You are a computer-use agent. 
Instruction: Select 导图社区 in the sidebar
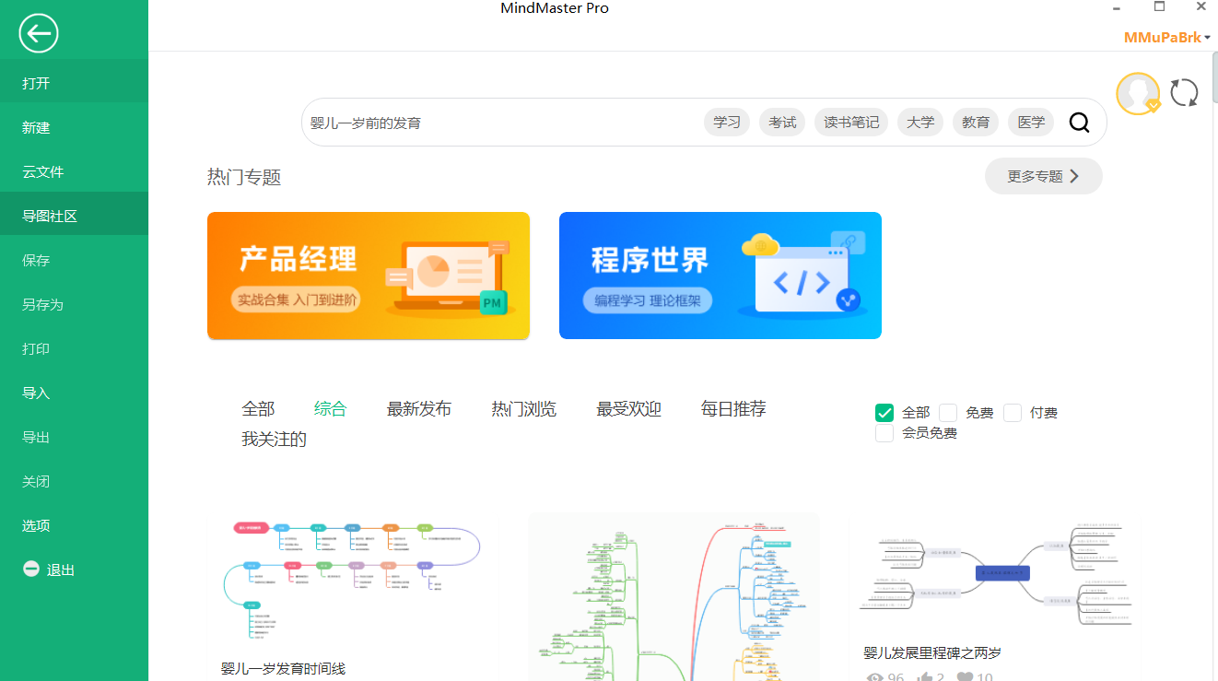pyautogui.click(x=74, y=216)
